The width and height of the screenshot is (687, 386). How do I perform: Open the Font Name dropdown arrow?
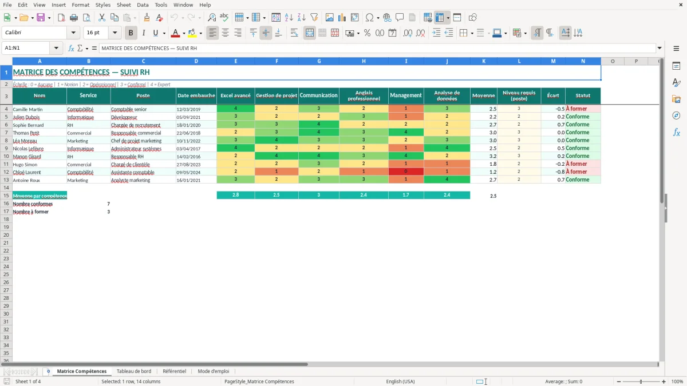click(73, 33)
